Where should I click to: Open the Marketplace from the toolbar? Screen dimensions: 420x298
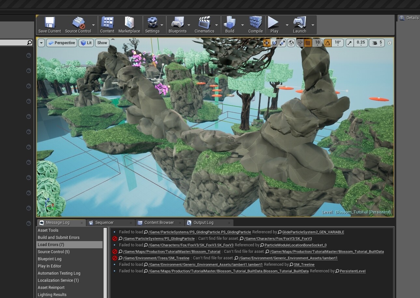tap(129, 25)
